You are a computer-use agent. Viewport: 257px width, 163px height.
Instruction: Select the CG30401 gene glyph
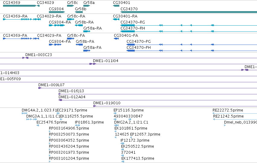point(116,6)
